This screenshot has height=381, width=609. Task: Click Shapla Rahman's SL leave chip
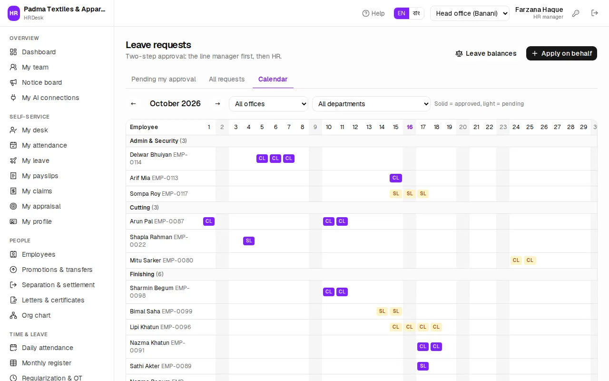(x=249, y=241)
